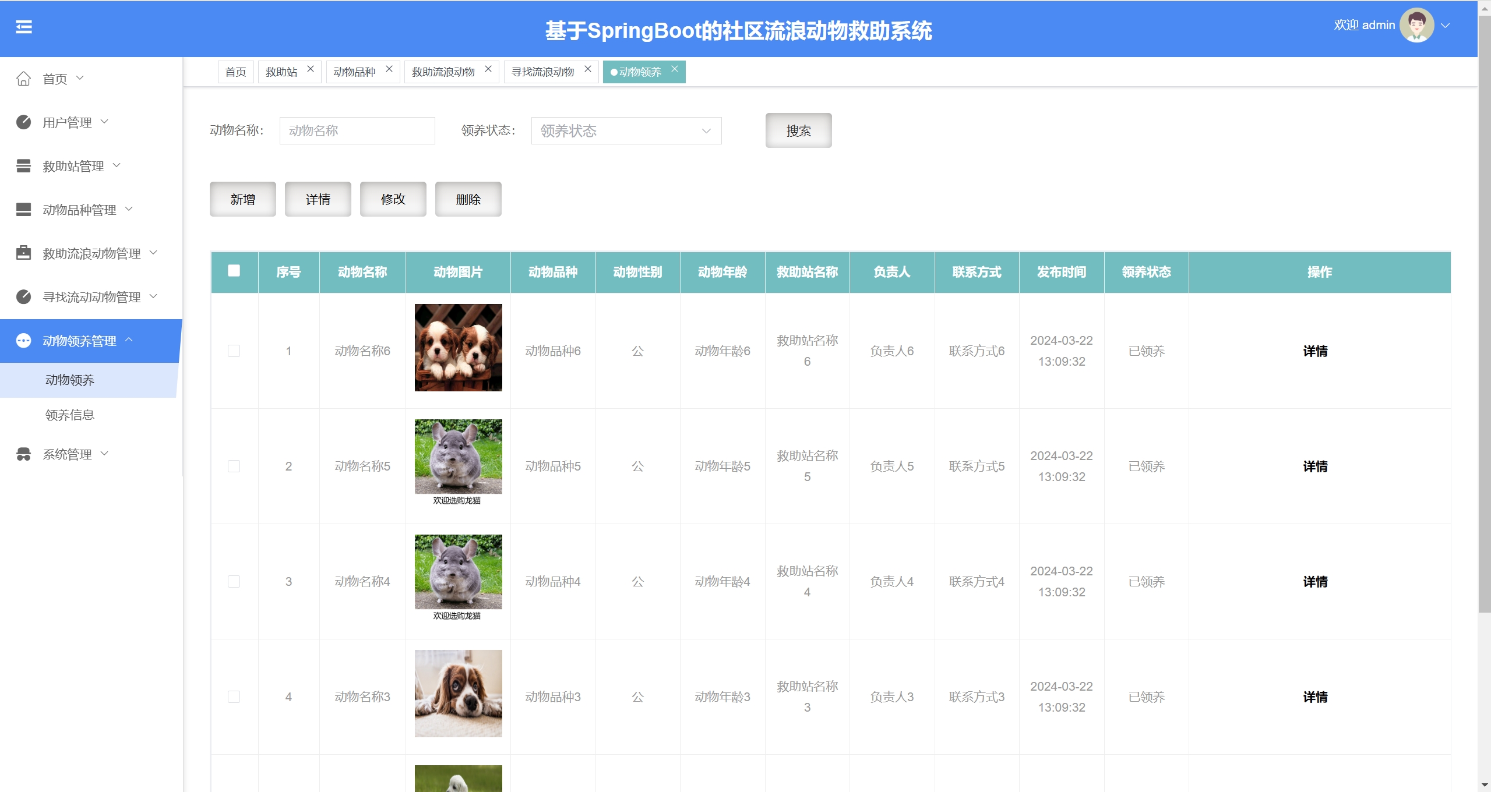Click the page vertical scrollbar thumb
Viewport: 1491px width, 792px height.
tap(1485, 314)
